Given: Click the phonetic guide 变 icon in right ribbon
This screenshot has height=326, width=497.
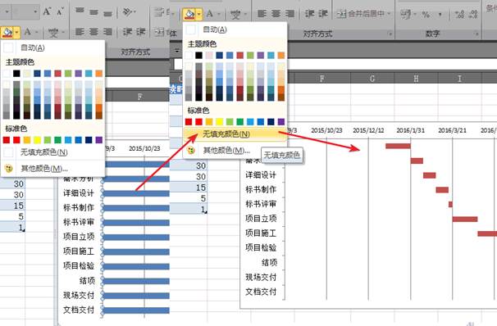Looking at the screenshot, I should 235,14.
